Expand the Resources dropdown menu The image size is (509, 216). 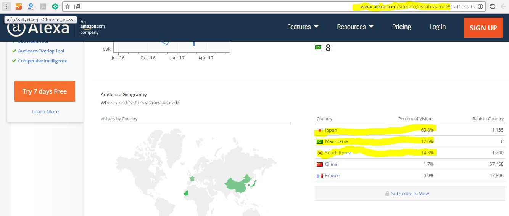(355, 27)
